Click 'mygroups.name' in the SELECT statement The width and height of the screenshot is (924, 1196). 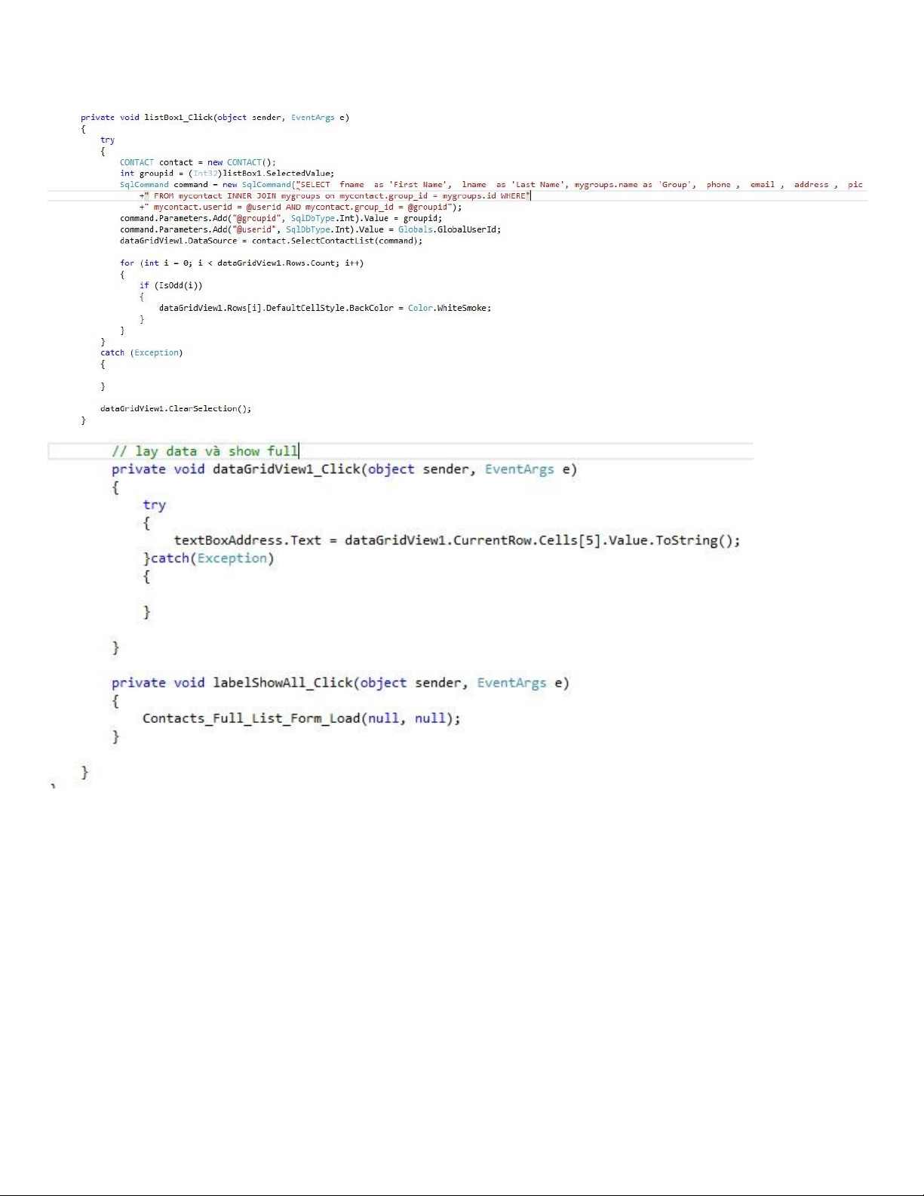(x=606, y=185)
